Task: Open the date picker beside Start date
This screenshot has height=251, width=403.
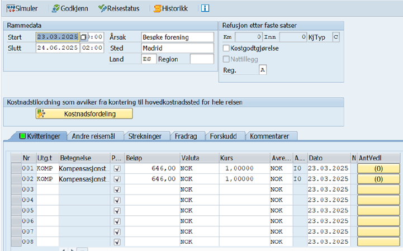Action: 83,37
